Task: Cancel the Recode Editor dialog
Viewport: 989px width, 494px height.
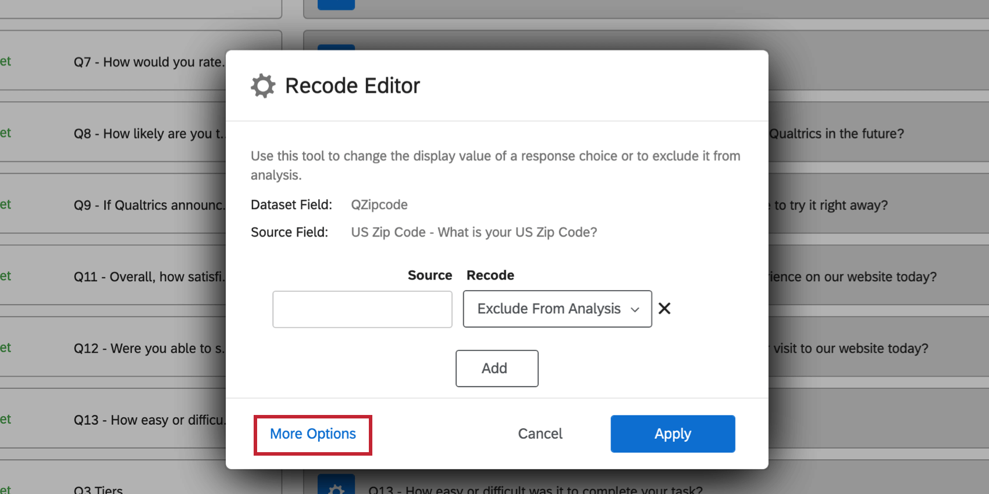Action: click(540, 434)
